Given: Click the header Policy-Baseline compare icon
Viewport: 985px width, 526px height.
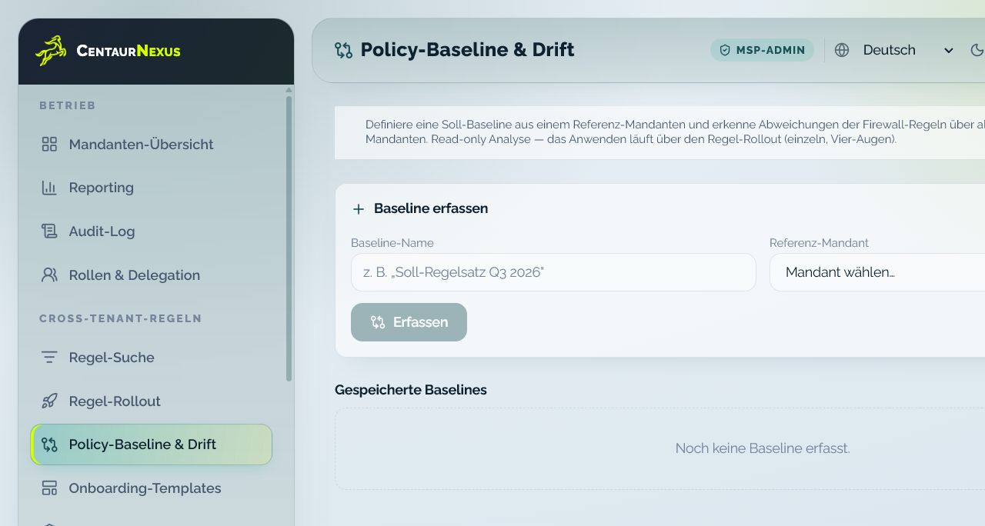Looking at the screenshot, I should click(343, 50).
